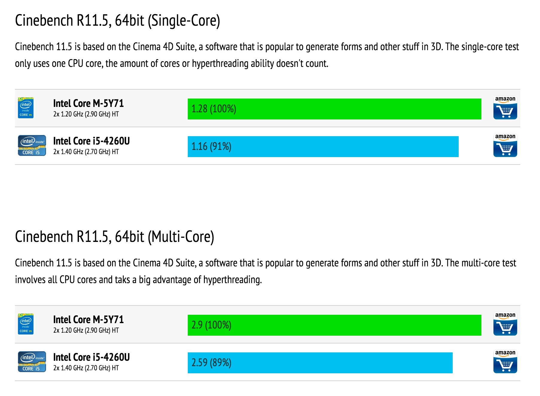Open Intel Core i5-4260U link in Single-Core section
The height and width of the screenshot is (396, 540).
tap(91, 141)
